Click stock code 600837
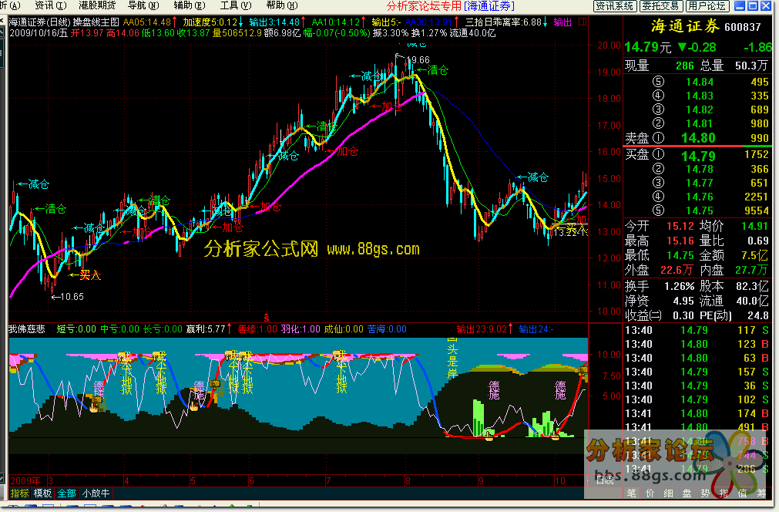 point(743,27)
